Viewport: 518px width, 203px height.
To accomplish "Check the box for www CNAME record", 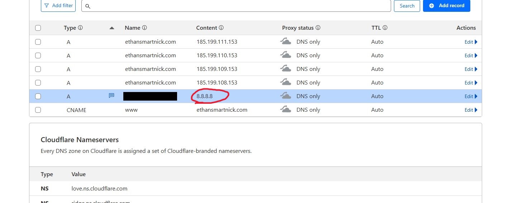I will (x=38, y=110).
